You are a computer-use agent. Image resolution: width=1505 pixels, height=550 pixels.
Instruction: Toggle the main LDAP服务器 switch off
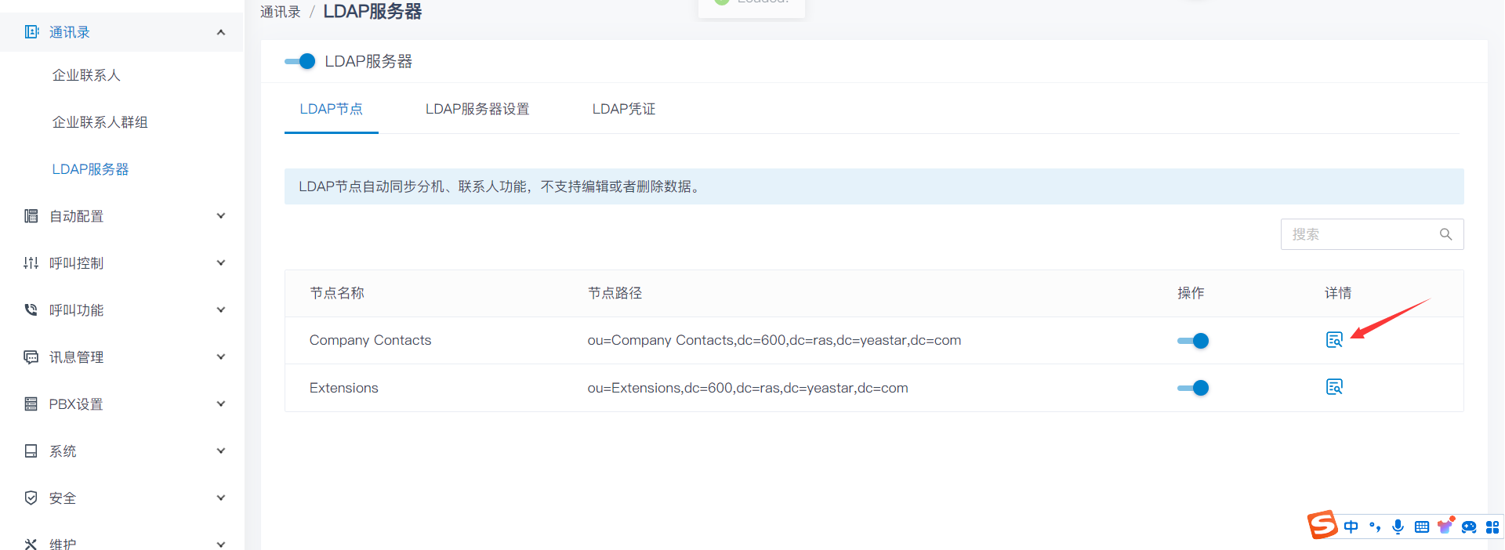[x=300, y=61]
